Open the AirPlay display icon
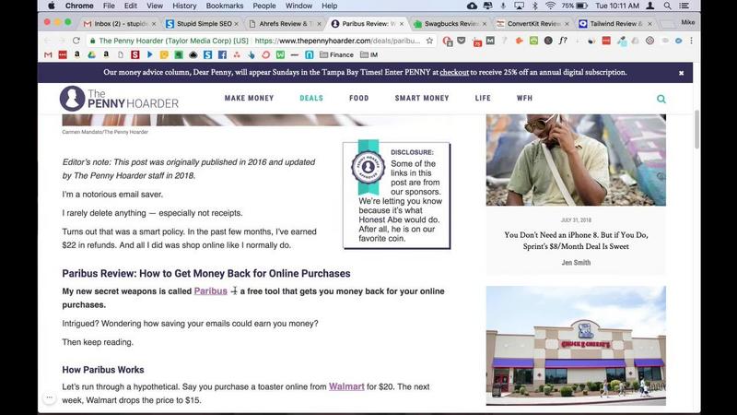 [519, 6]
